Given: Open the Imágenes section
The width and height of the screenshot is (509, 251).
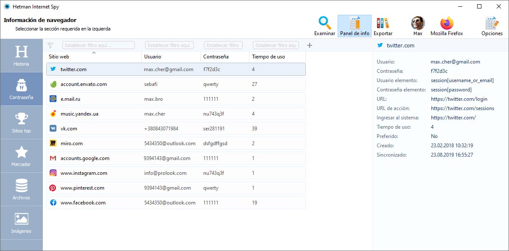Looking at the screenshot, I should coord(22,223).
